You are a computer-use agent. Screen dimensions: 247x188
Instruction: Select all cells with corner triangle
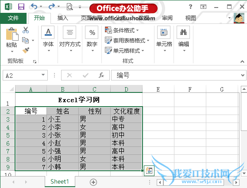tap(12, 89)
